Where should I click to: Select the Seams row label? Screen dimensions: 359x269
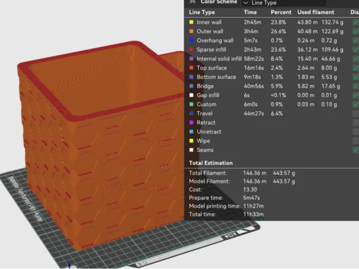click(x=205, y=150)
